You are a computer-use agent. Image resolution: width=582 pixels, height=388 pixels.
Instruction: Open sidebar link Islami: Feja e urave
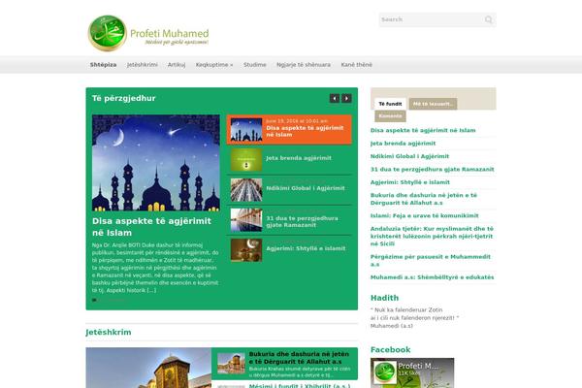coord(424,215)
